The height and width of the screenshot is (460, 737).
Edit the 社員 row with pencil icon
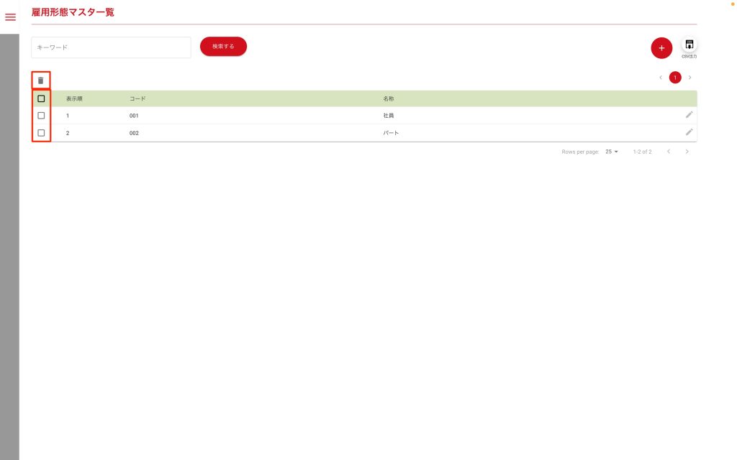point(689,115)
